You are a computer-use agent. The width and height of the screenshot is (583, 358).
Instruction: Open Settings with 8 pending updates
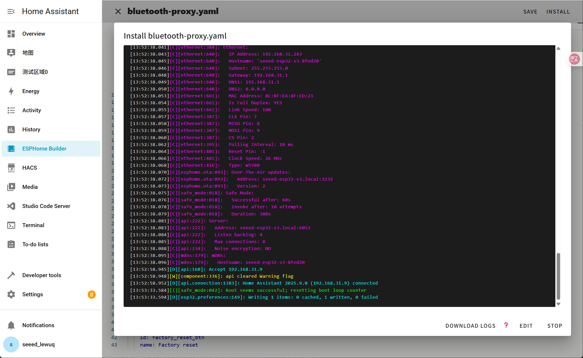click(x=32, y=294)
